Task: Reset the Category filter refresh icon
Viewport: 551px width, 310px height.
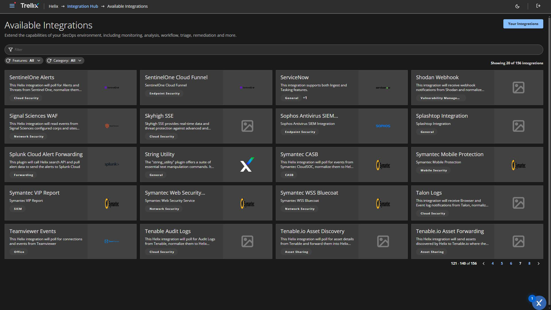Action: (x=49, y=61)
